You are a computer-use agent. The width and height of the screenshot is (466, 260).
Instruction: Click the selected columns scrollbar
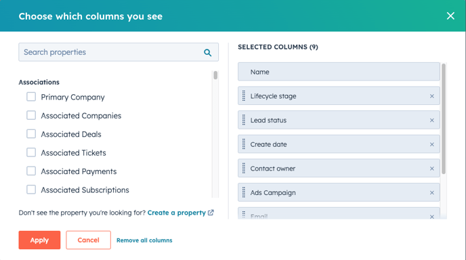(x=444, y=119)
